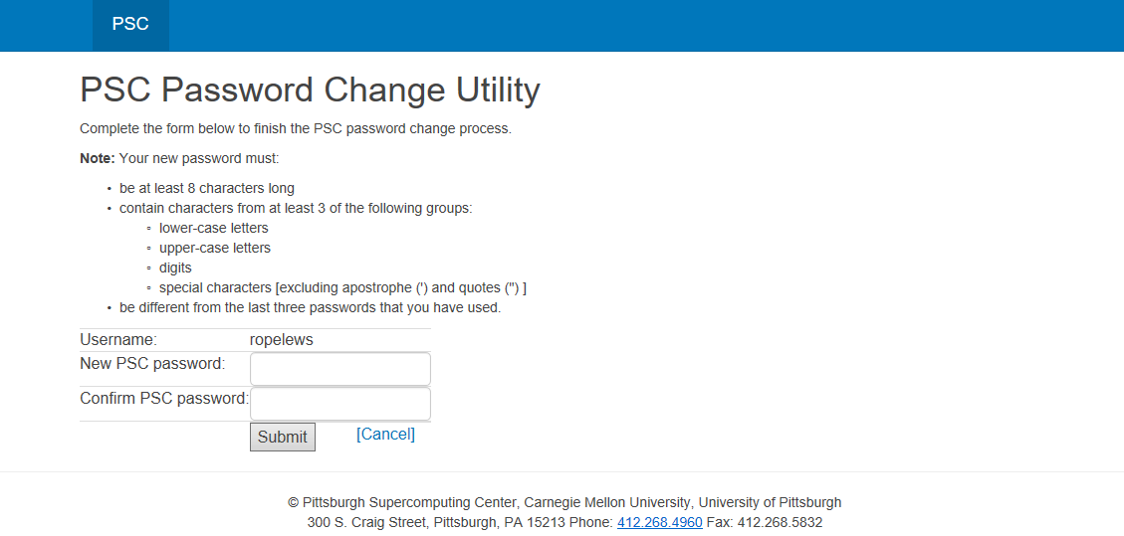
Task: Click the 'at least 8 characters long' rule
Action: (x=207, y=189)
